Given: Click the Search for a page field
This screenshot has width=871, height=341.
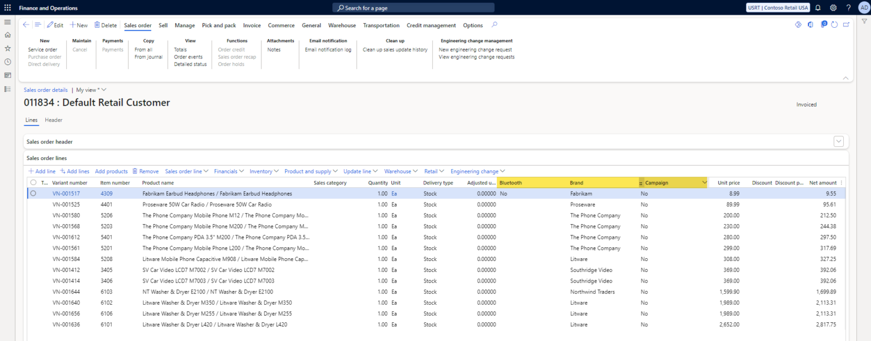Looking at the screenshot, I should click(413, 7).
